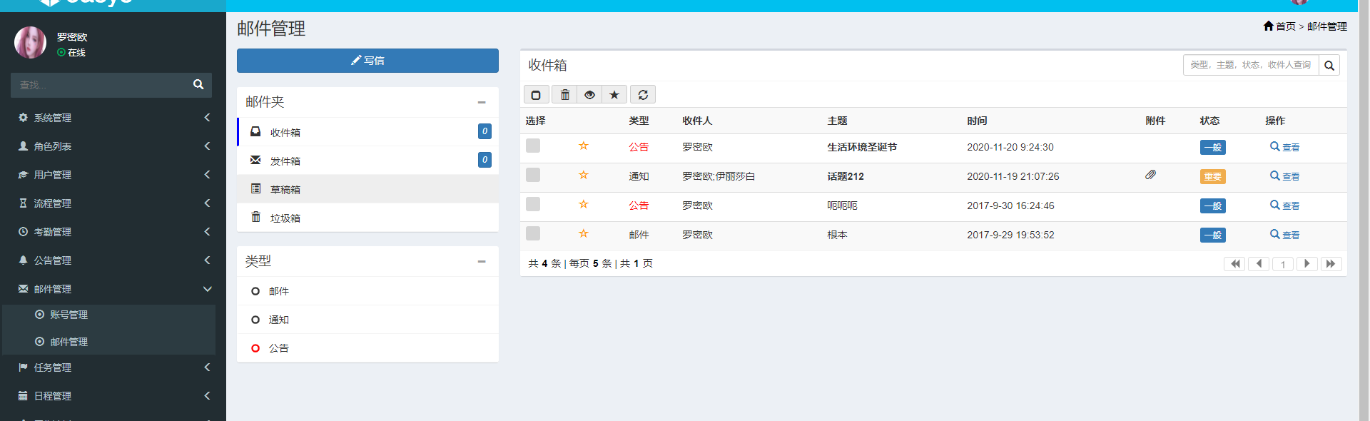
Task: Go to the previous page arrow
Action: [1259, 264]
